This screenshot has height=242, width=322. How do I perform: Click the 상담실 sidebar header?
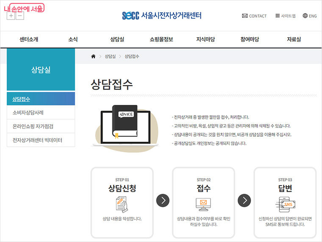(x=41, y=70)
